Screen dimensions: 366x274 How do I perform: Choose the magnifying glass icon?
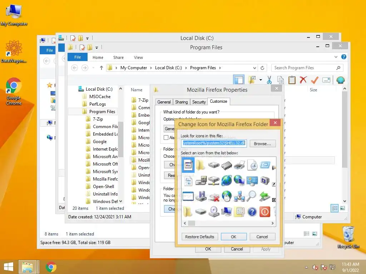tap(252, 196)
